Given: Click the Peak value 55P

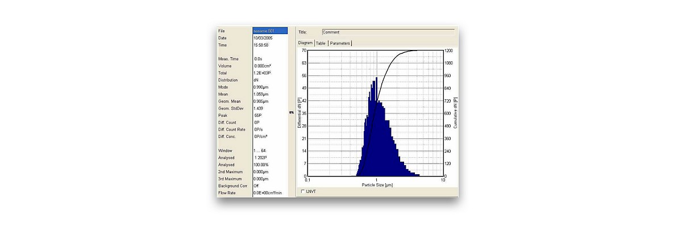Looking at the screenshot, I should 257,115.
